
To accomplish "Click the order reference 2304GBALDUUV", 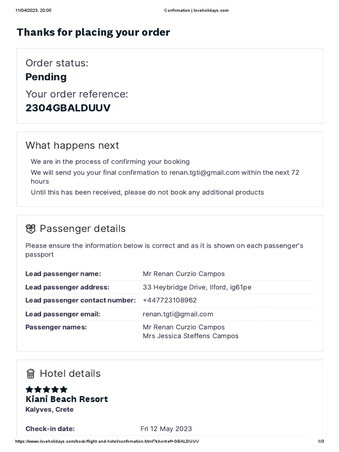I will (68, 108).
